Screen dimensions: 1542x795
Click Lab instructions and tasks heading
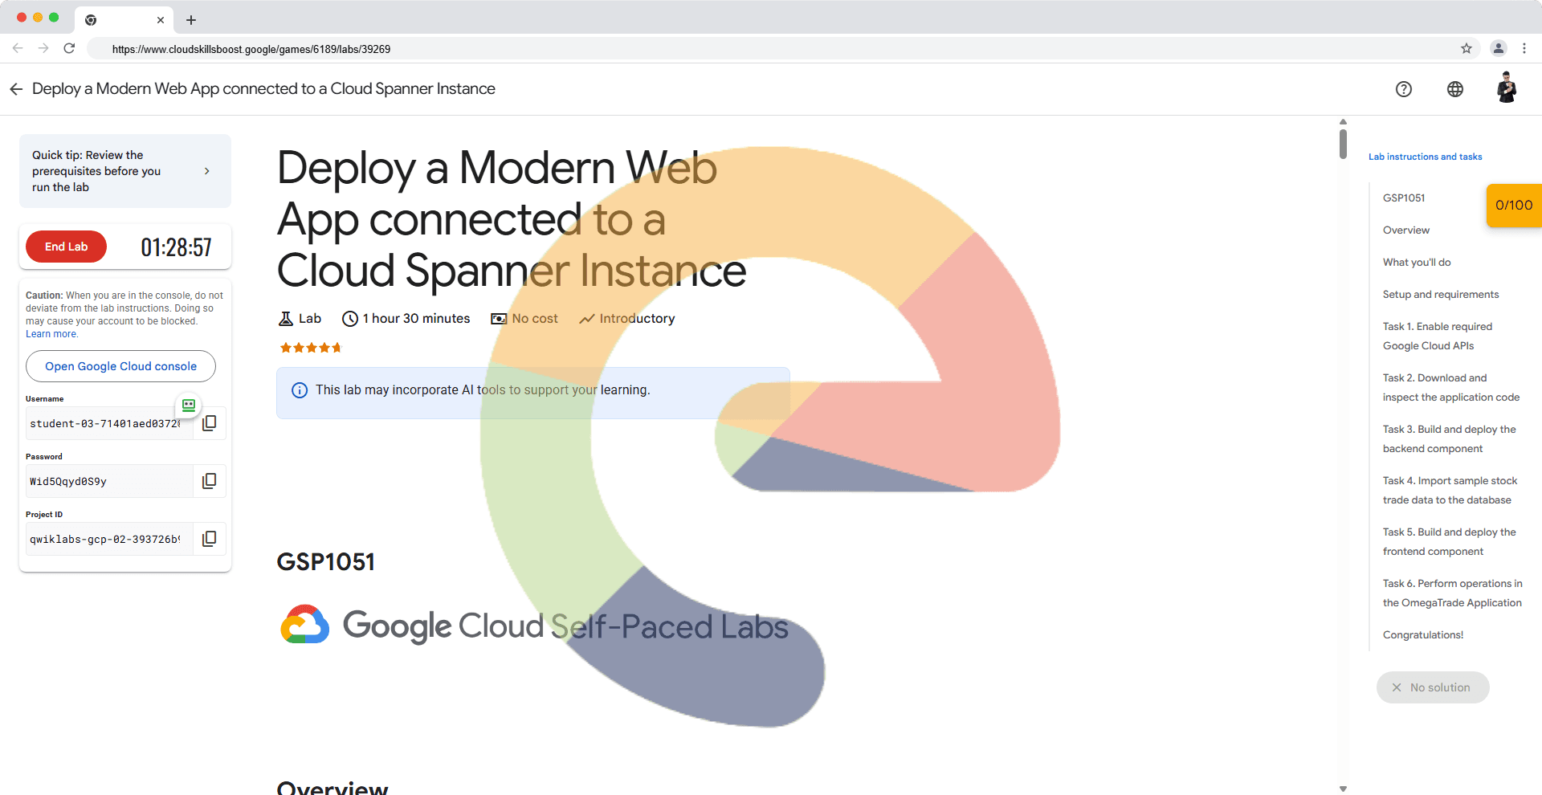click(x=1426, y=157)
